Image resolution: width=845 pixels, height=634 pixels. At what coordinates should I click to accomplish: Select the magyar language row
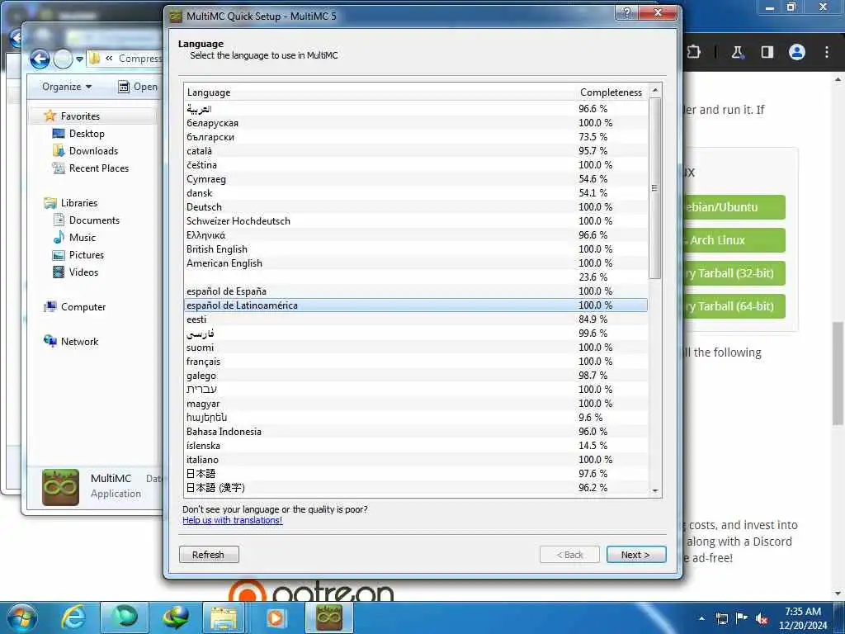click(x=416, y=403)
